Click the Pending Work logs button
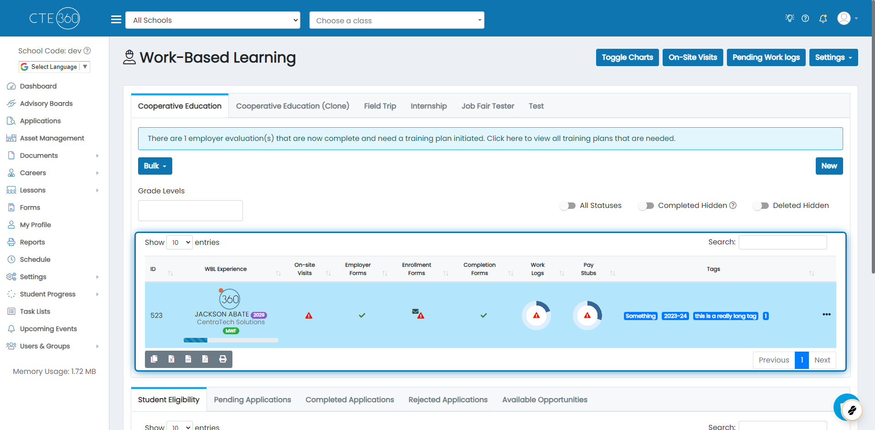The height and width of the screenshot is (430, 875). 766,57
